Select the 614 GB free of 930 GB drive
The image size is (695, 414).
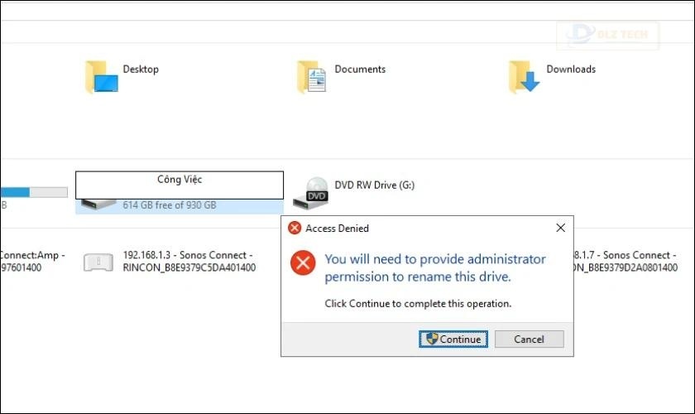click(x=169, y=205)
